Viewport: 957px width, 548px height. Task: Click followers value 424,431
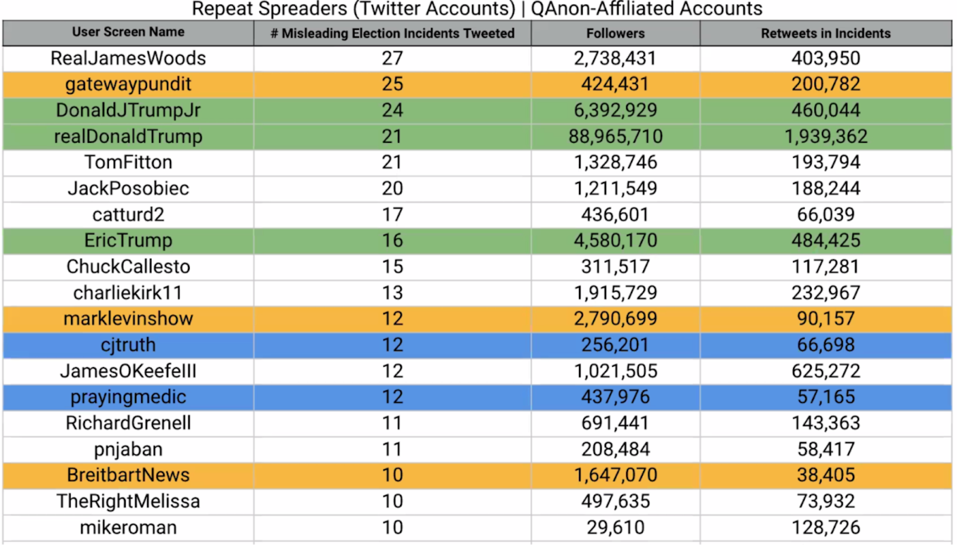tap(615, 84)
